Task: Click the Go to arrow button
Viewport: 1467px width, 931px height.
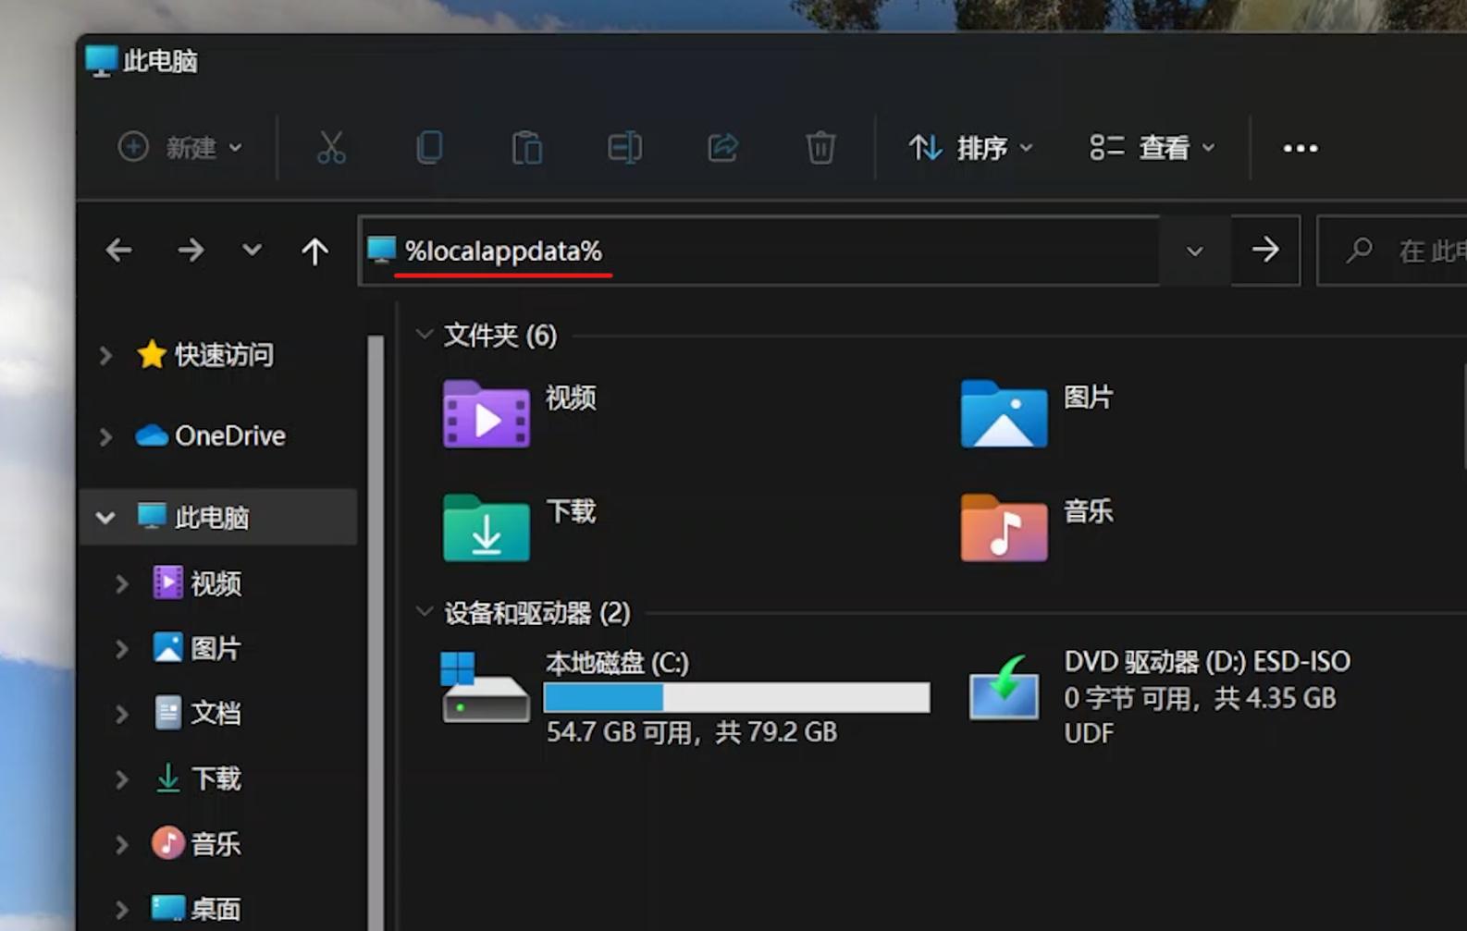Action: coord(1265,250)
